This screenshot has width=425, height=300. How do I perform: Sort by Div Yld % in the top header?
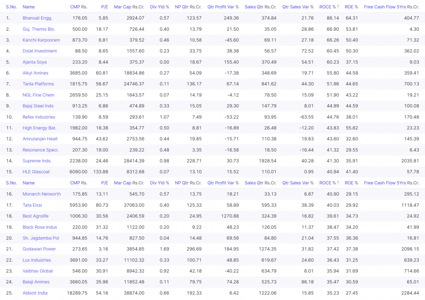[x=159, y=7]
